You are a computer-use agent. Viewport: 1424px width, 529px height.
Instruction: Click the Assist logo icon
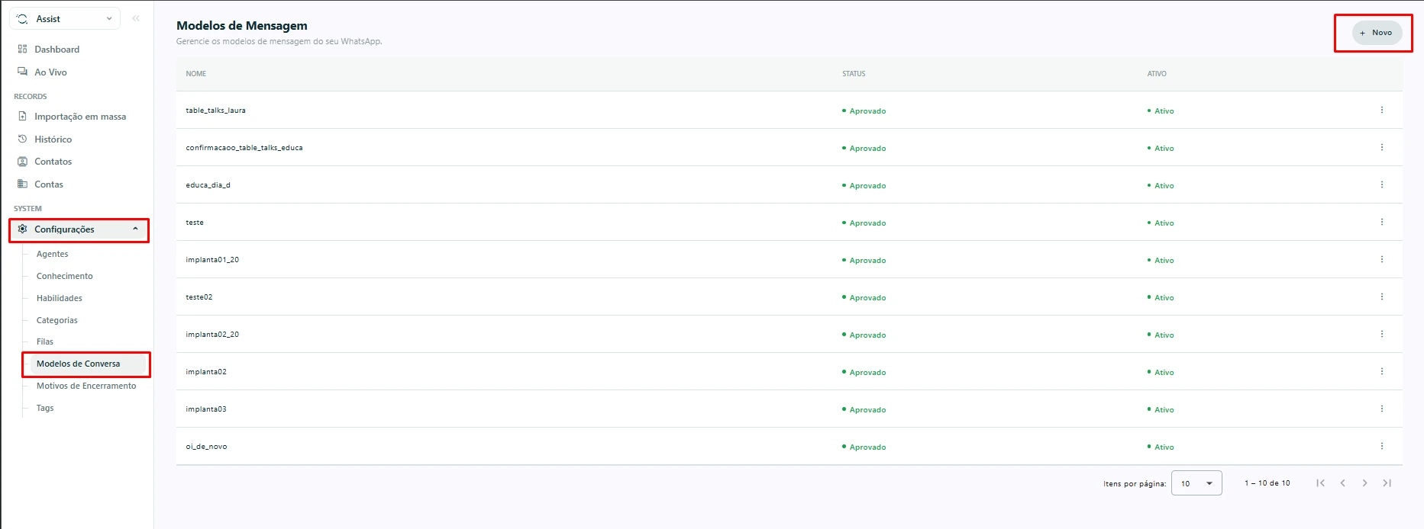click(22, 18)
